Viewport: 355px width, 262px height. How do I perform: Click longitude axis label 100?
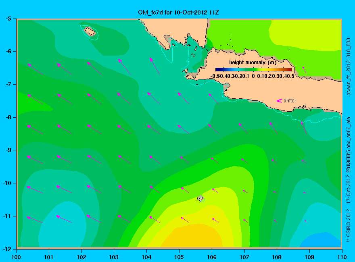(x=16, y=257)
